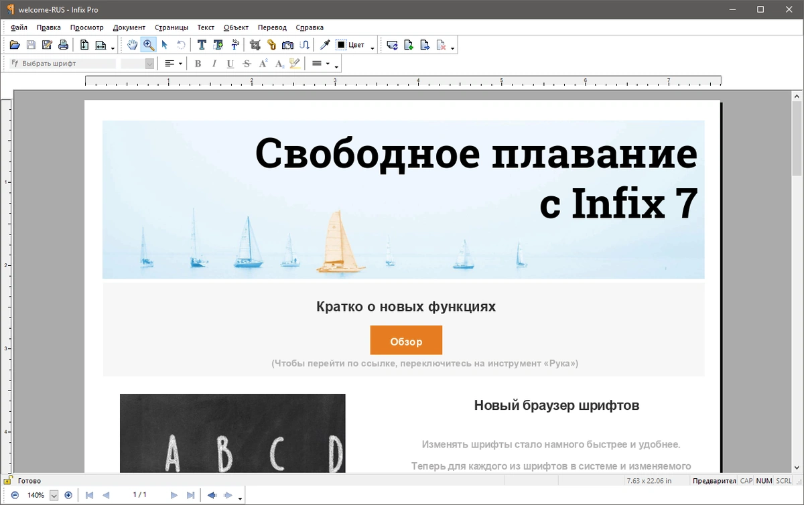Open the Текст menu
Screen dimensions: 804x505
(x=206, y=27)
